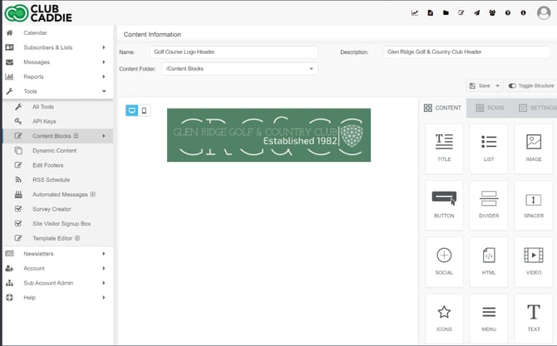The width and height of the screenshot is (557, 346).
Task: Pick the HTML content block
Action: [x=489, y=259]
